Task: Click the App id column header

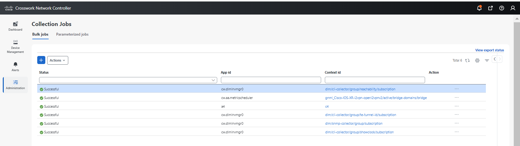Action: pos(226,72)
